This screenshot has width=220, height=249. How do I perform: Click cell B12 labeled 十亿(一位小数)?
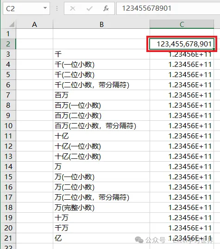coord(101,146)
